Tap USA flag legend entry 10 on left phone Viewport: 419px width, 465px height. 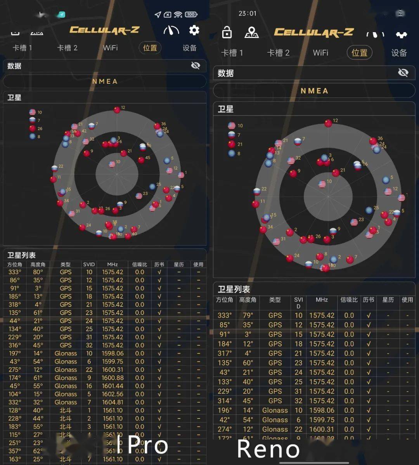tap(35, 112)
